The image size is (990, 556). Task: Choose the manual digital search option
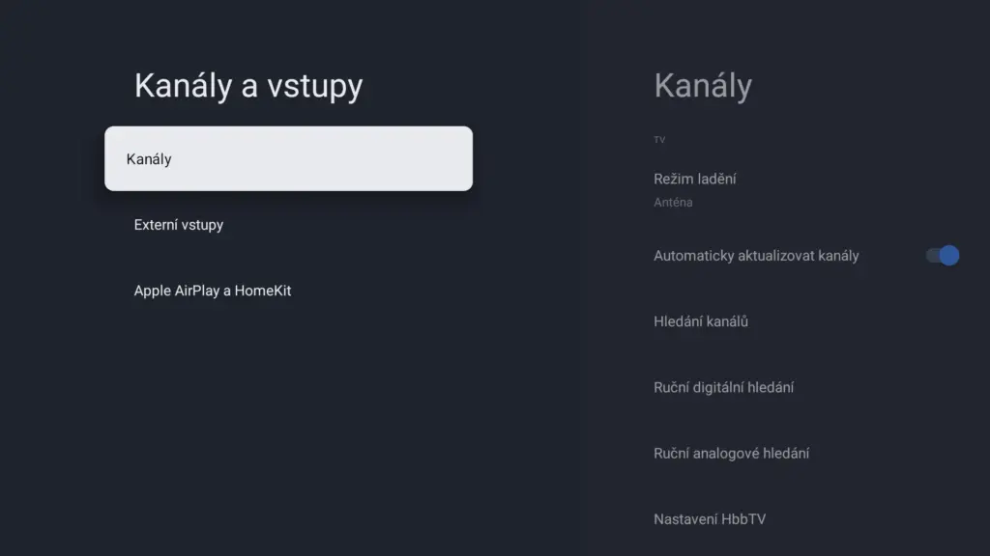(x=724, y=387)
